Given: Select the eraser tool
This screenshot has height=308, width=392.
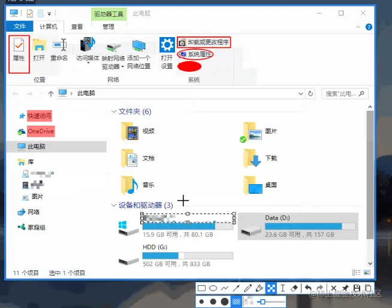Looking at the screenshot, I should [294, 288].
